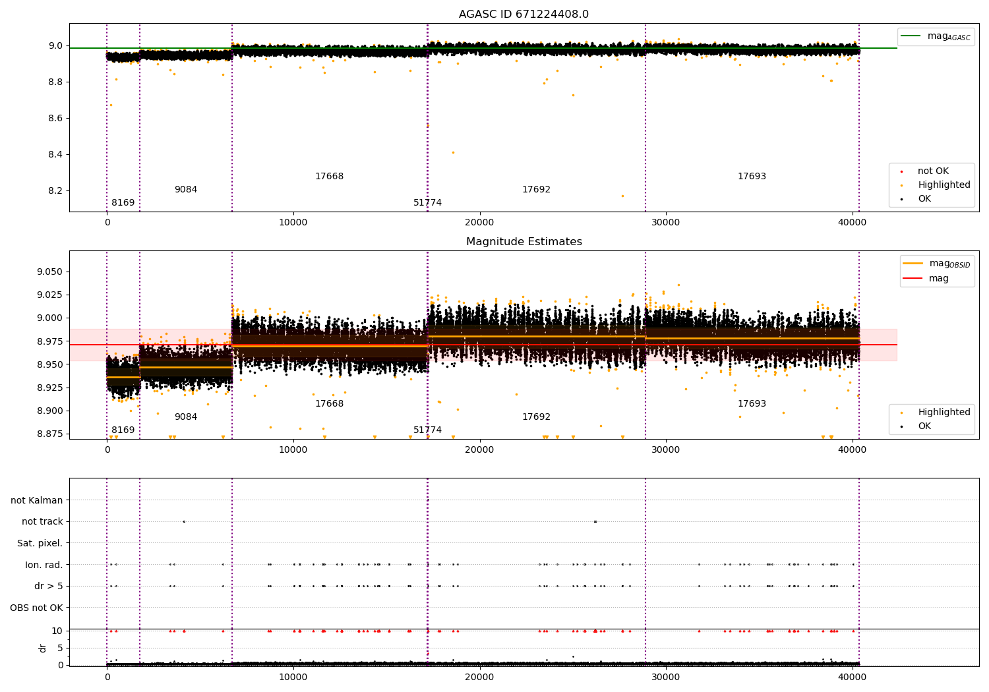989x692 pixels.
Task: Click y-axis tick '8.6' in top plot
Action: coord(55,119)
